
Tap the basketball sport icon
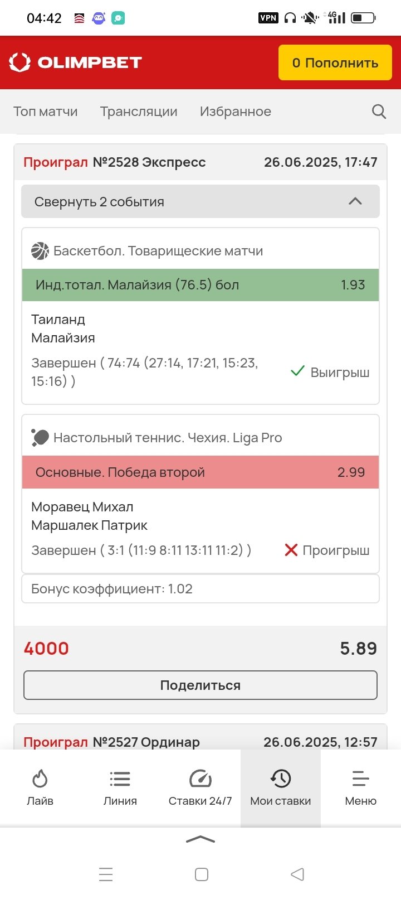(x=40, y=251)
